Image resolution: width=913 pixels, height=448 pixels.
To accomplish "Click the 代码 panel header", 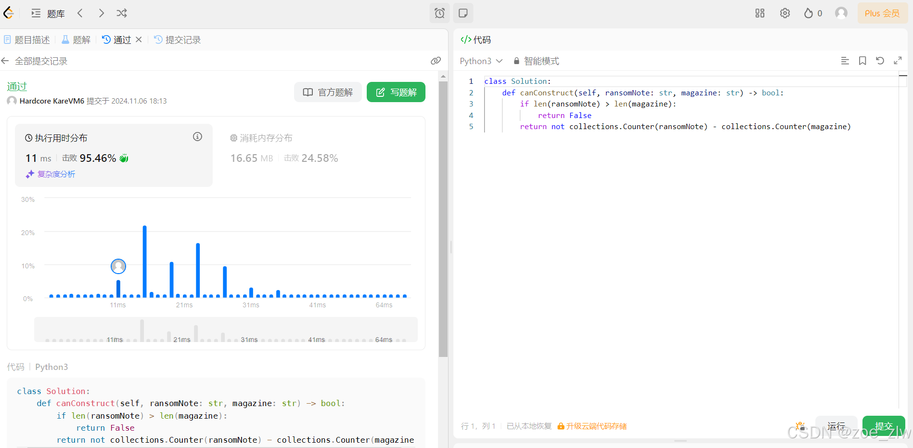I will (476, 40).
